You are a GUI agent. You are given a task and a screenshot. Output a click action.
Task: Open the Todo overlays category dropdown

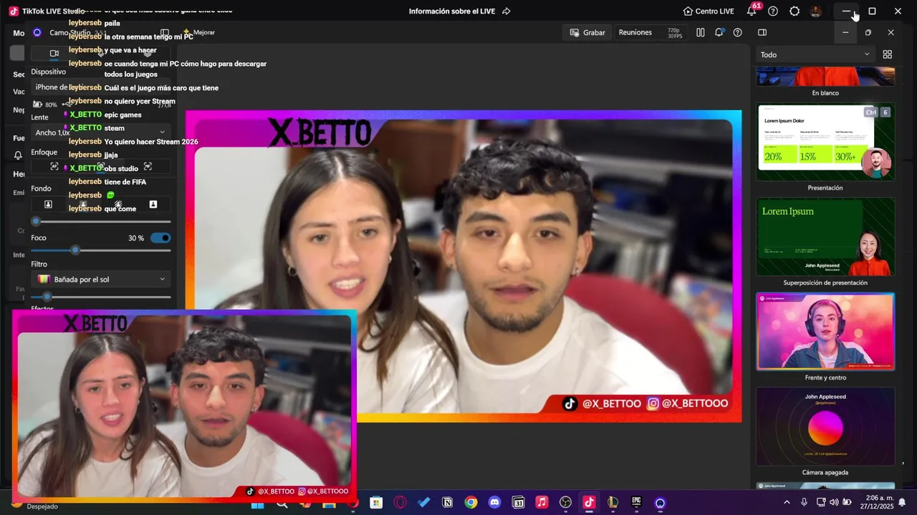(815, 54)
